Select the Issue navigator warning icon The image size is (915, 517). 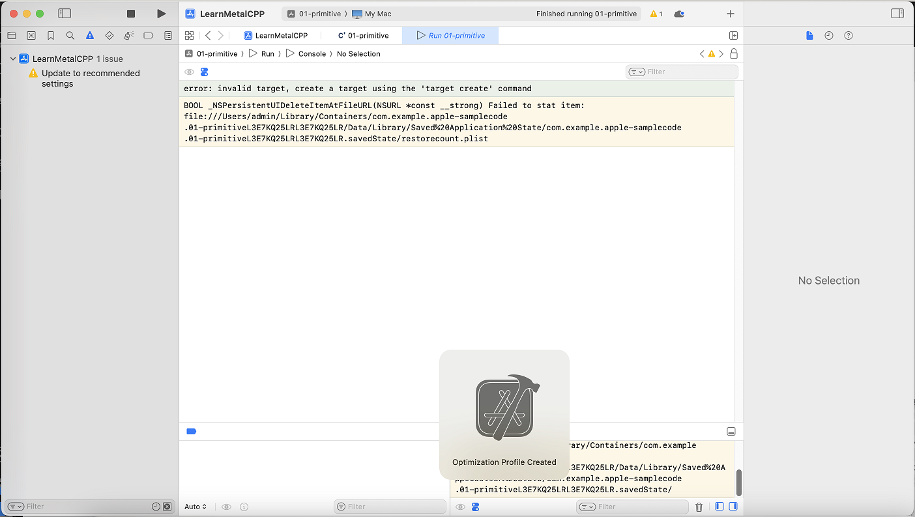pos(90,36)
